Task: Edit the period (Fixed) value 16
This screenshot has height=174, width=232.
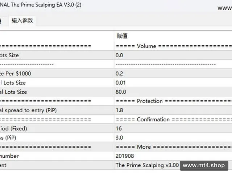Action: point(173,129)
